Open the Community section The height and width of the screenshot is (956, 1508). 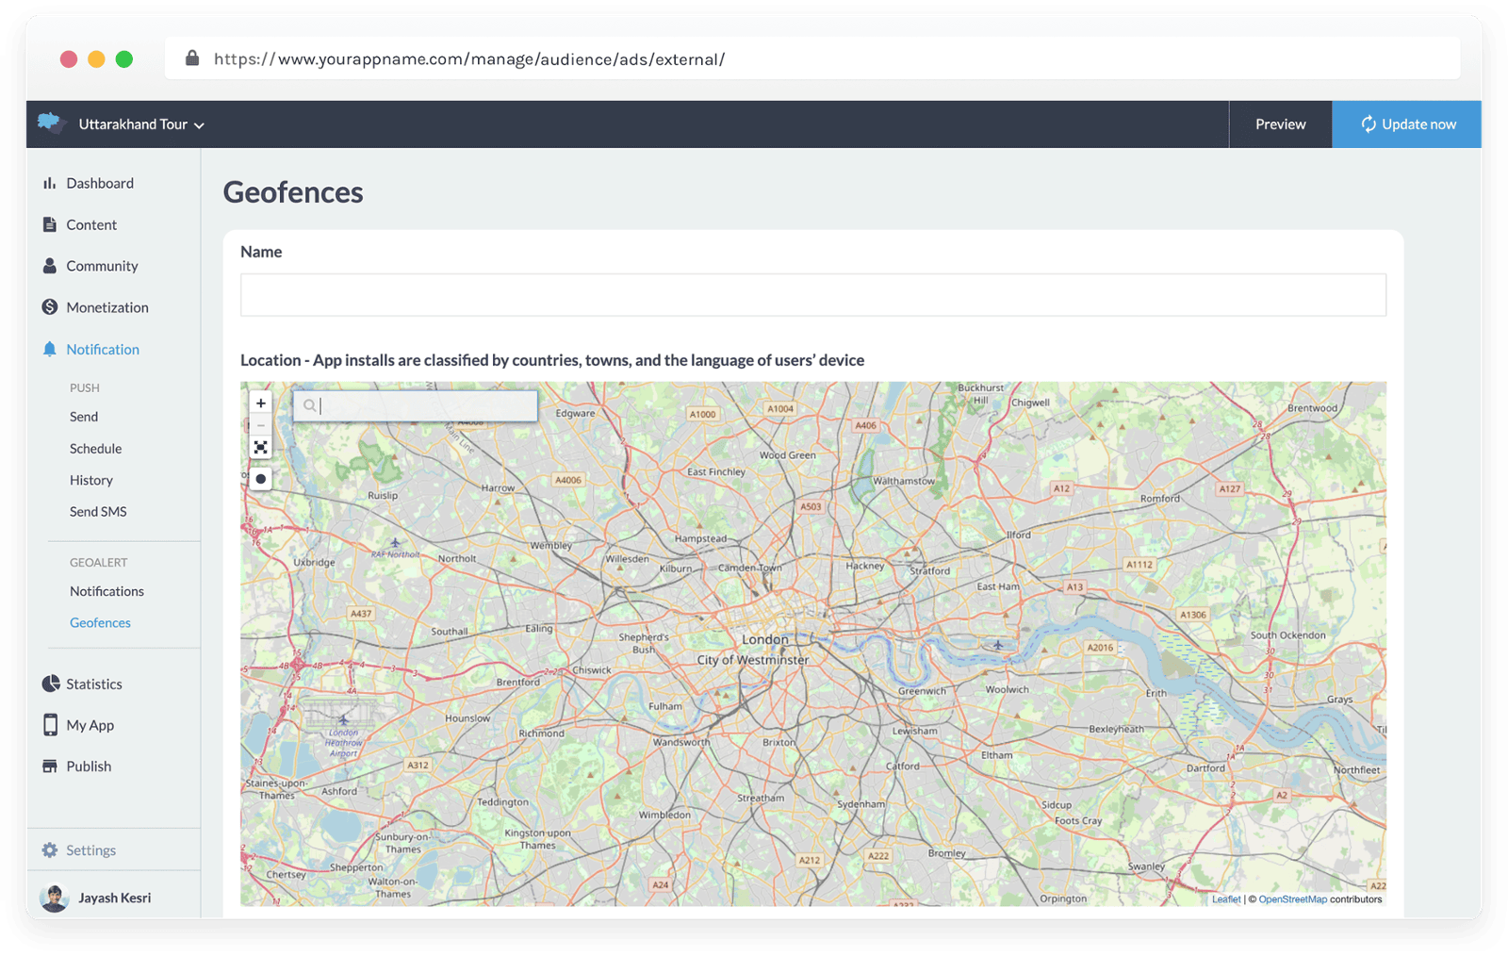click(102, 266)
